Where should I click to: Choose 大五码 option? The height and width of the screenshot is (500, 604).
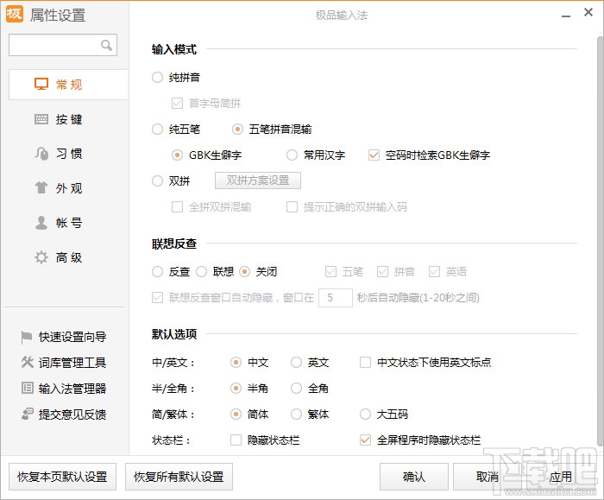365,415
